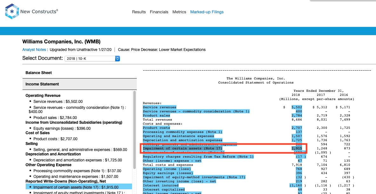
Task: Click the Other Operating Expense category heading
Action: pos(49,165)
